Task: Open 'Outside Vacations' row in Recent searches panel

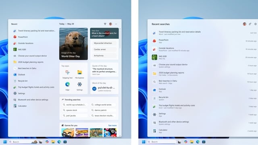Action: [x=204, y=49]
